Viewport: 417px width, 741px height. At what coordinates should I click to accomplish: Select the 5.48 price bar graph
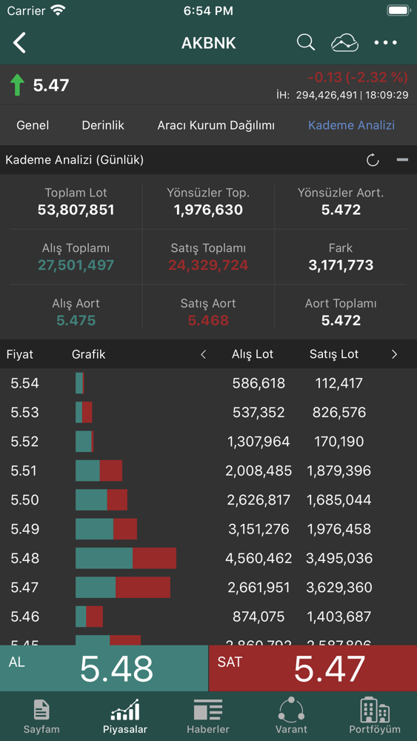pyautogui.click(x=126, y=558)
